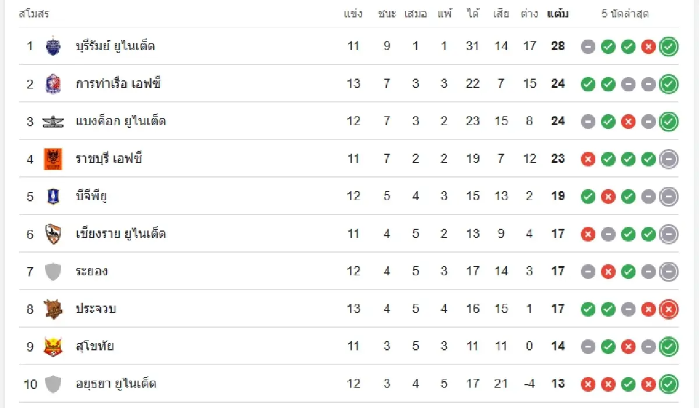Open the บุรีรัมย์ ยูไนเต็ด team link
This screenshot has height=408, width=699.
[x=115, y=46]
